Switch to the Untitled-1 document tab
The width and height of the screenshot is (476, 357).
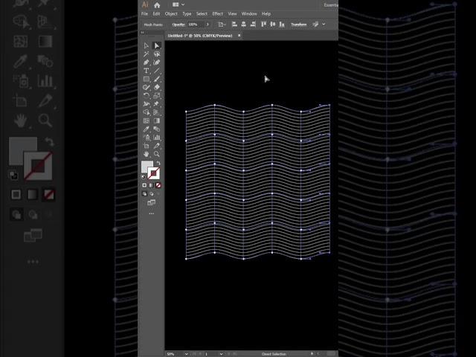pyautogui.click(x=200, y=36)
